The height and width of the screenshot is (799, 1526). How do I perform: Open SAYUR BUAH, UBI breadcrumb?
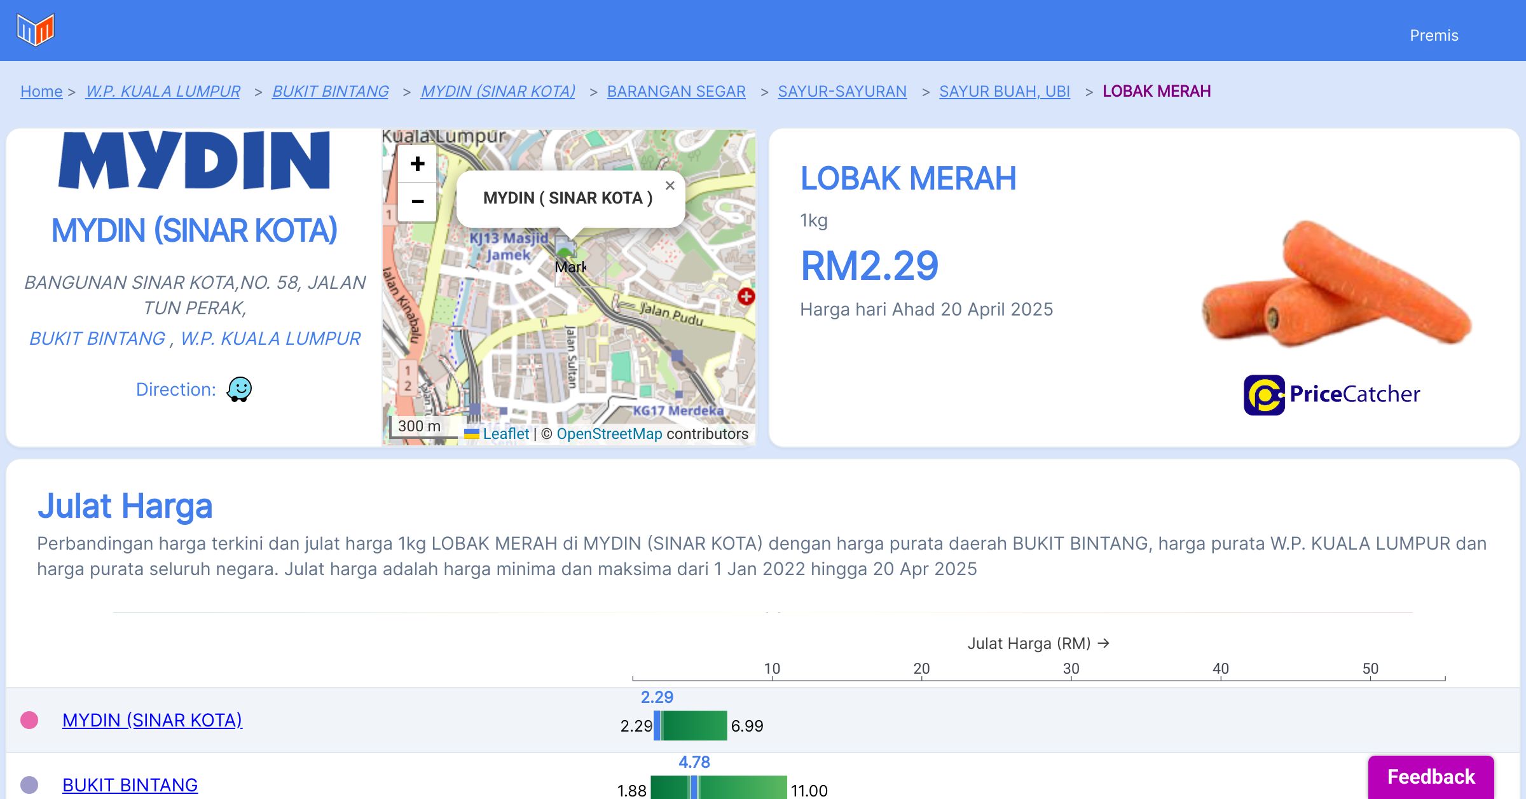tap(1004, 91)
